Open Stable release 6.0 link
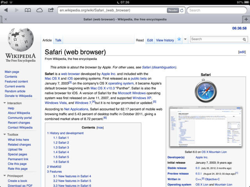The height and width of the screenshot is (187, 250). click(198, 168)
